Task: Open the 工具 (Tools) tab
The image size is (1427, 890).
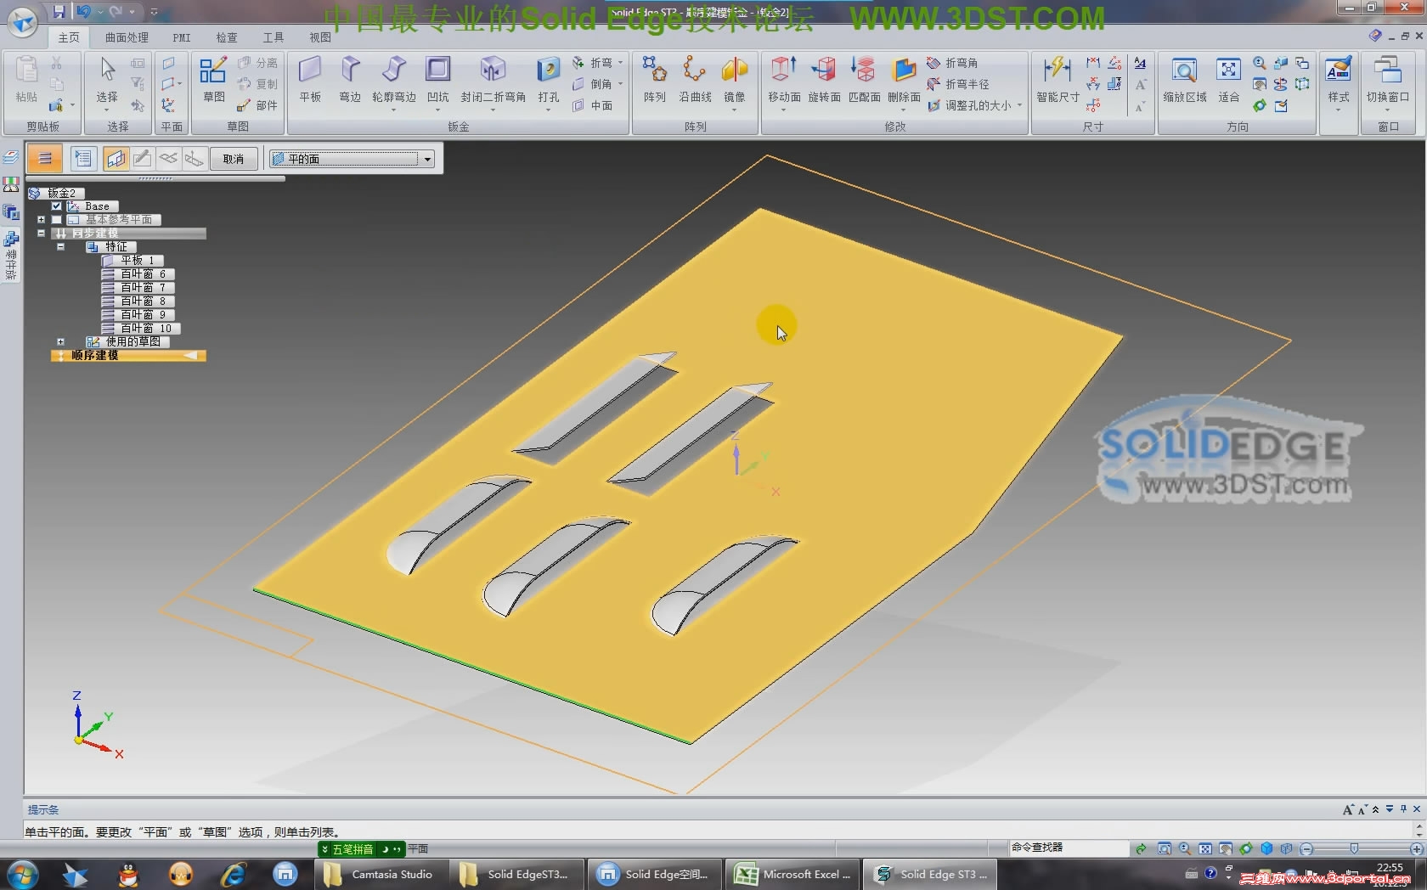Action: click(x=274, y=37)
